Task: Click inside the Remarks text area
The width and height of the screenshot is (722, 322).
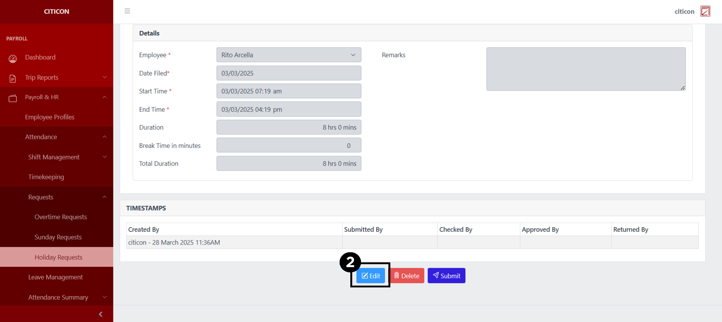Action: [x=585, y=69]
